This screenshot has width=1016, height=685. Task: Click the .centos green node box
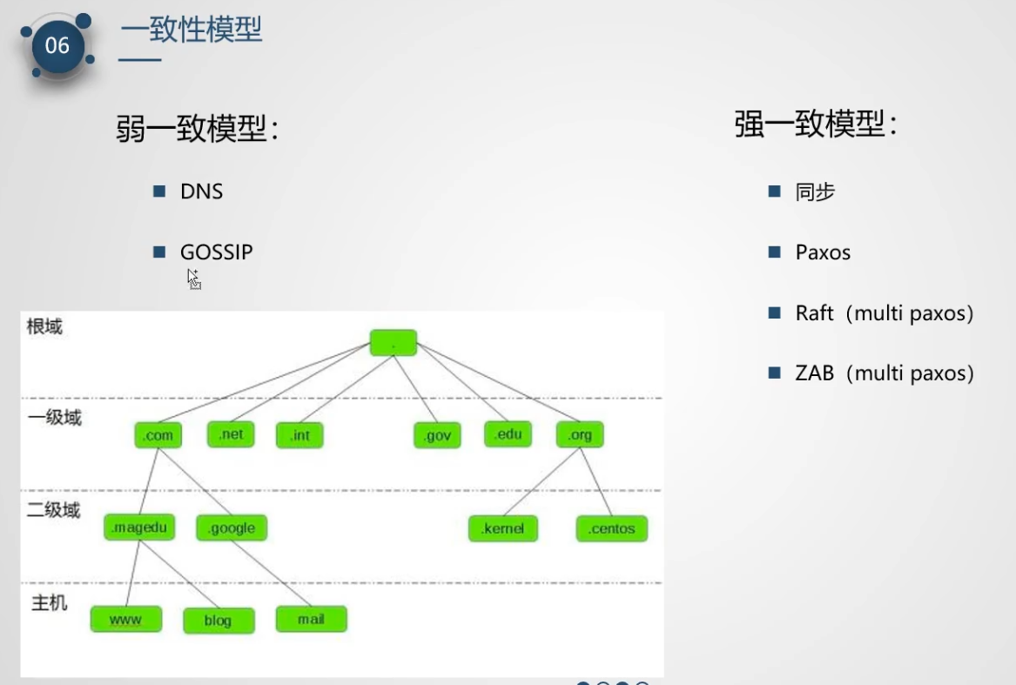(611, 527)
